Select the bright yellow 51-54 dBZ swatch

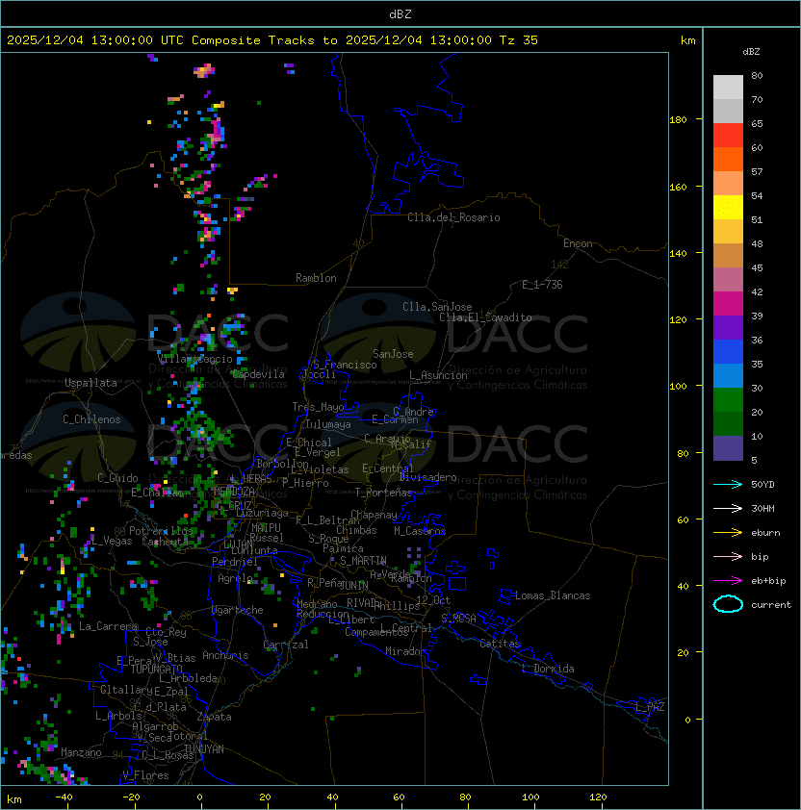tap(728, 207)
